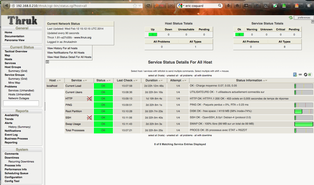The height and width of the screenshot is (185, 314).
Task: Click the sidebar search input field
Action: [21, 103]
